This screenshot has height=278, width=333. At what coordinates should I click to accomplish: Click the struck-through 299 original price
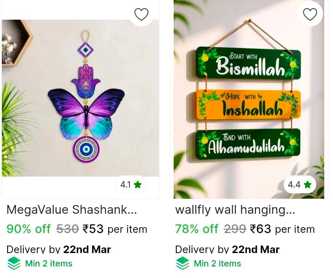coord(235,229)
